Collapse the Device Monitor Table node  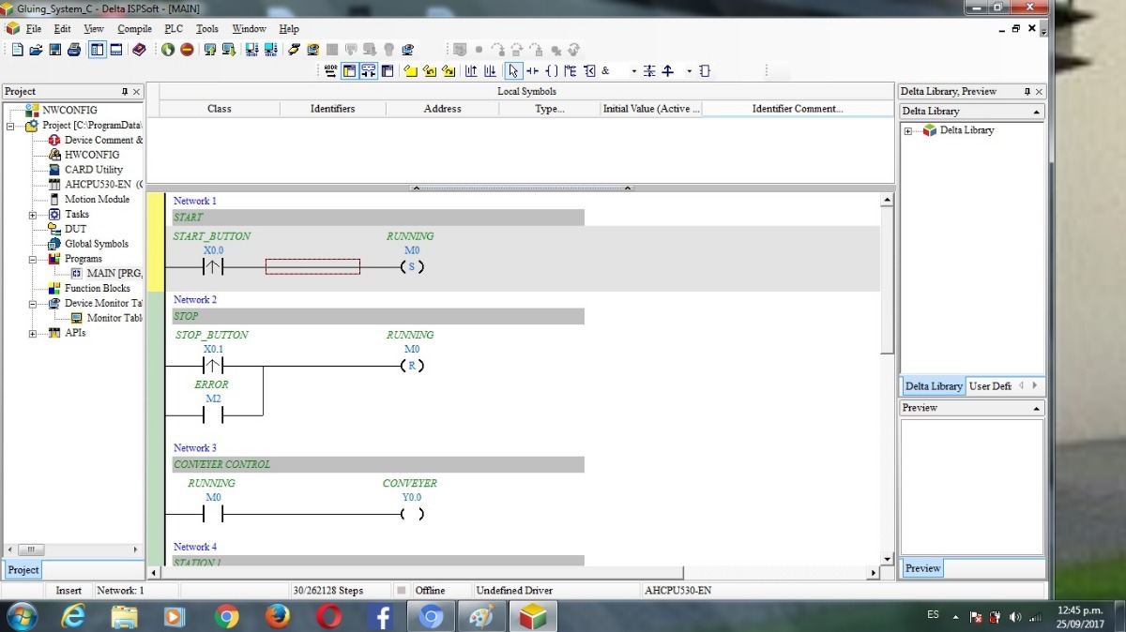33,304
